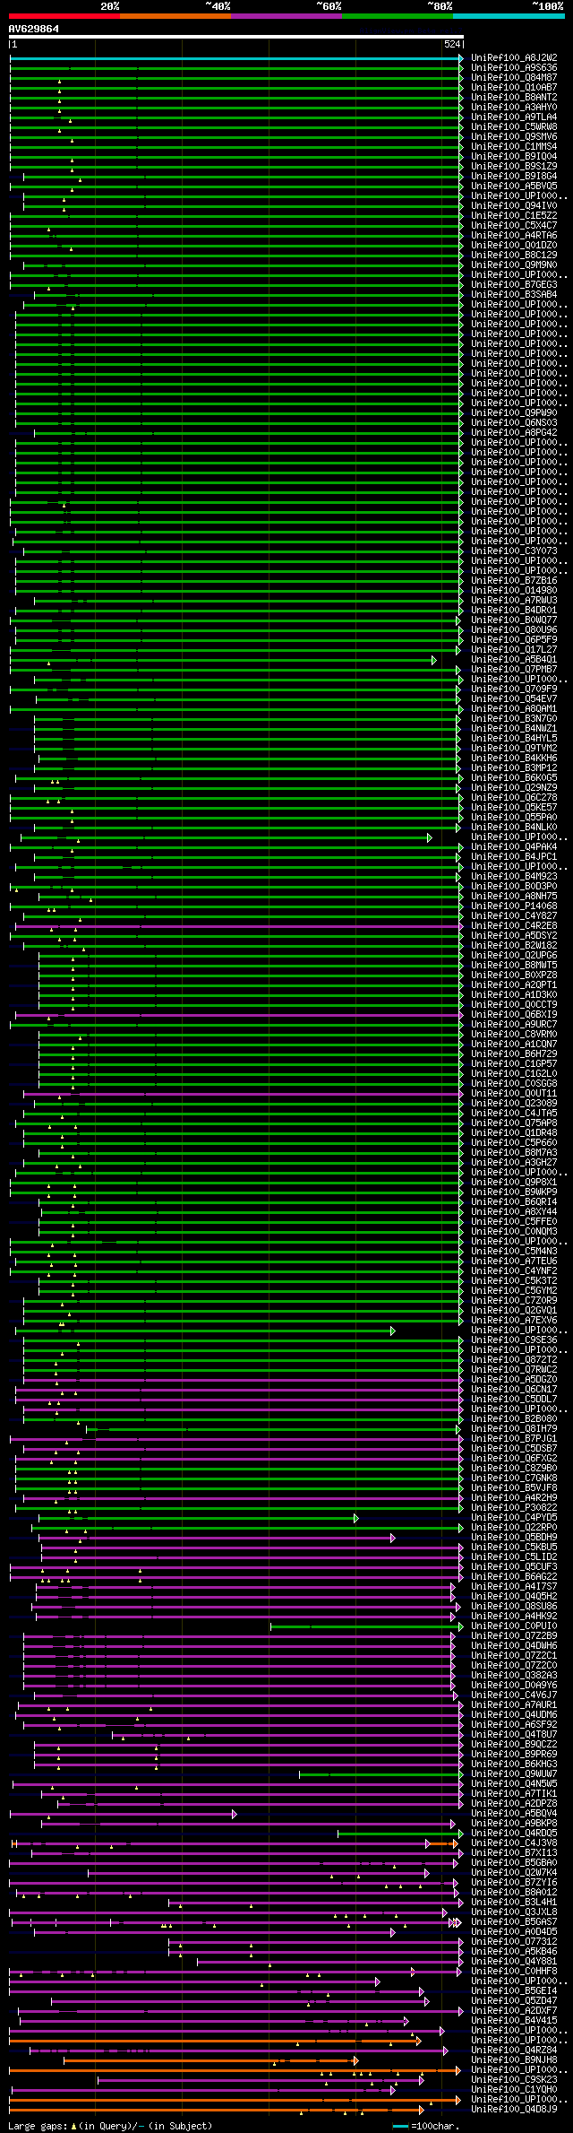Select the UniRef100_Q94IV0 label

(514, 206)
